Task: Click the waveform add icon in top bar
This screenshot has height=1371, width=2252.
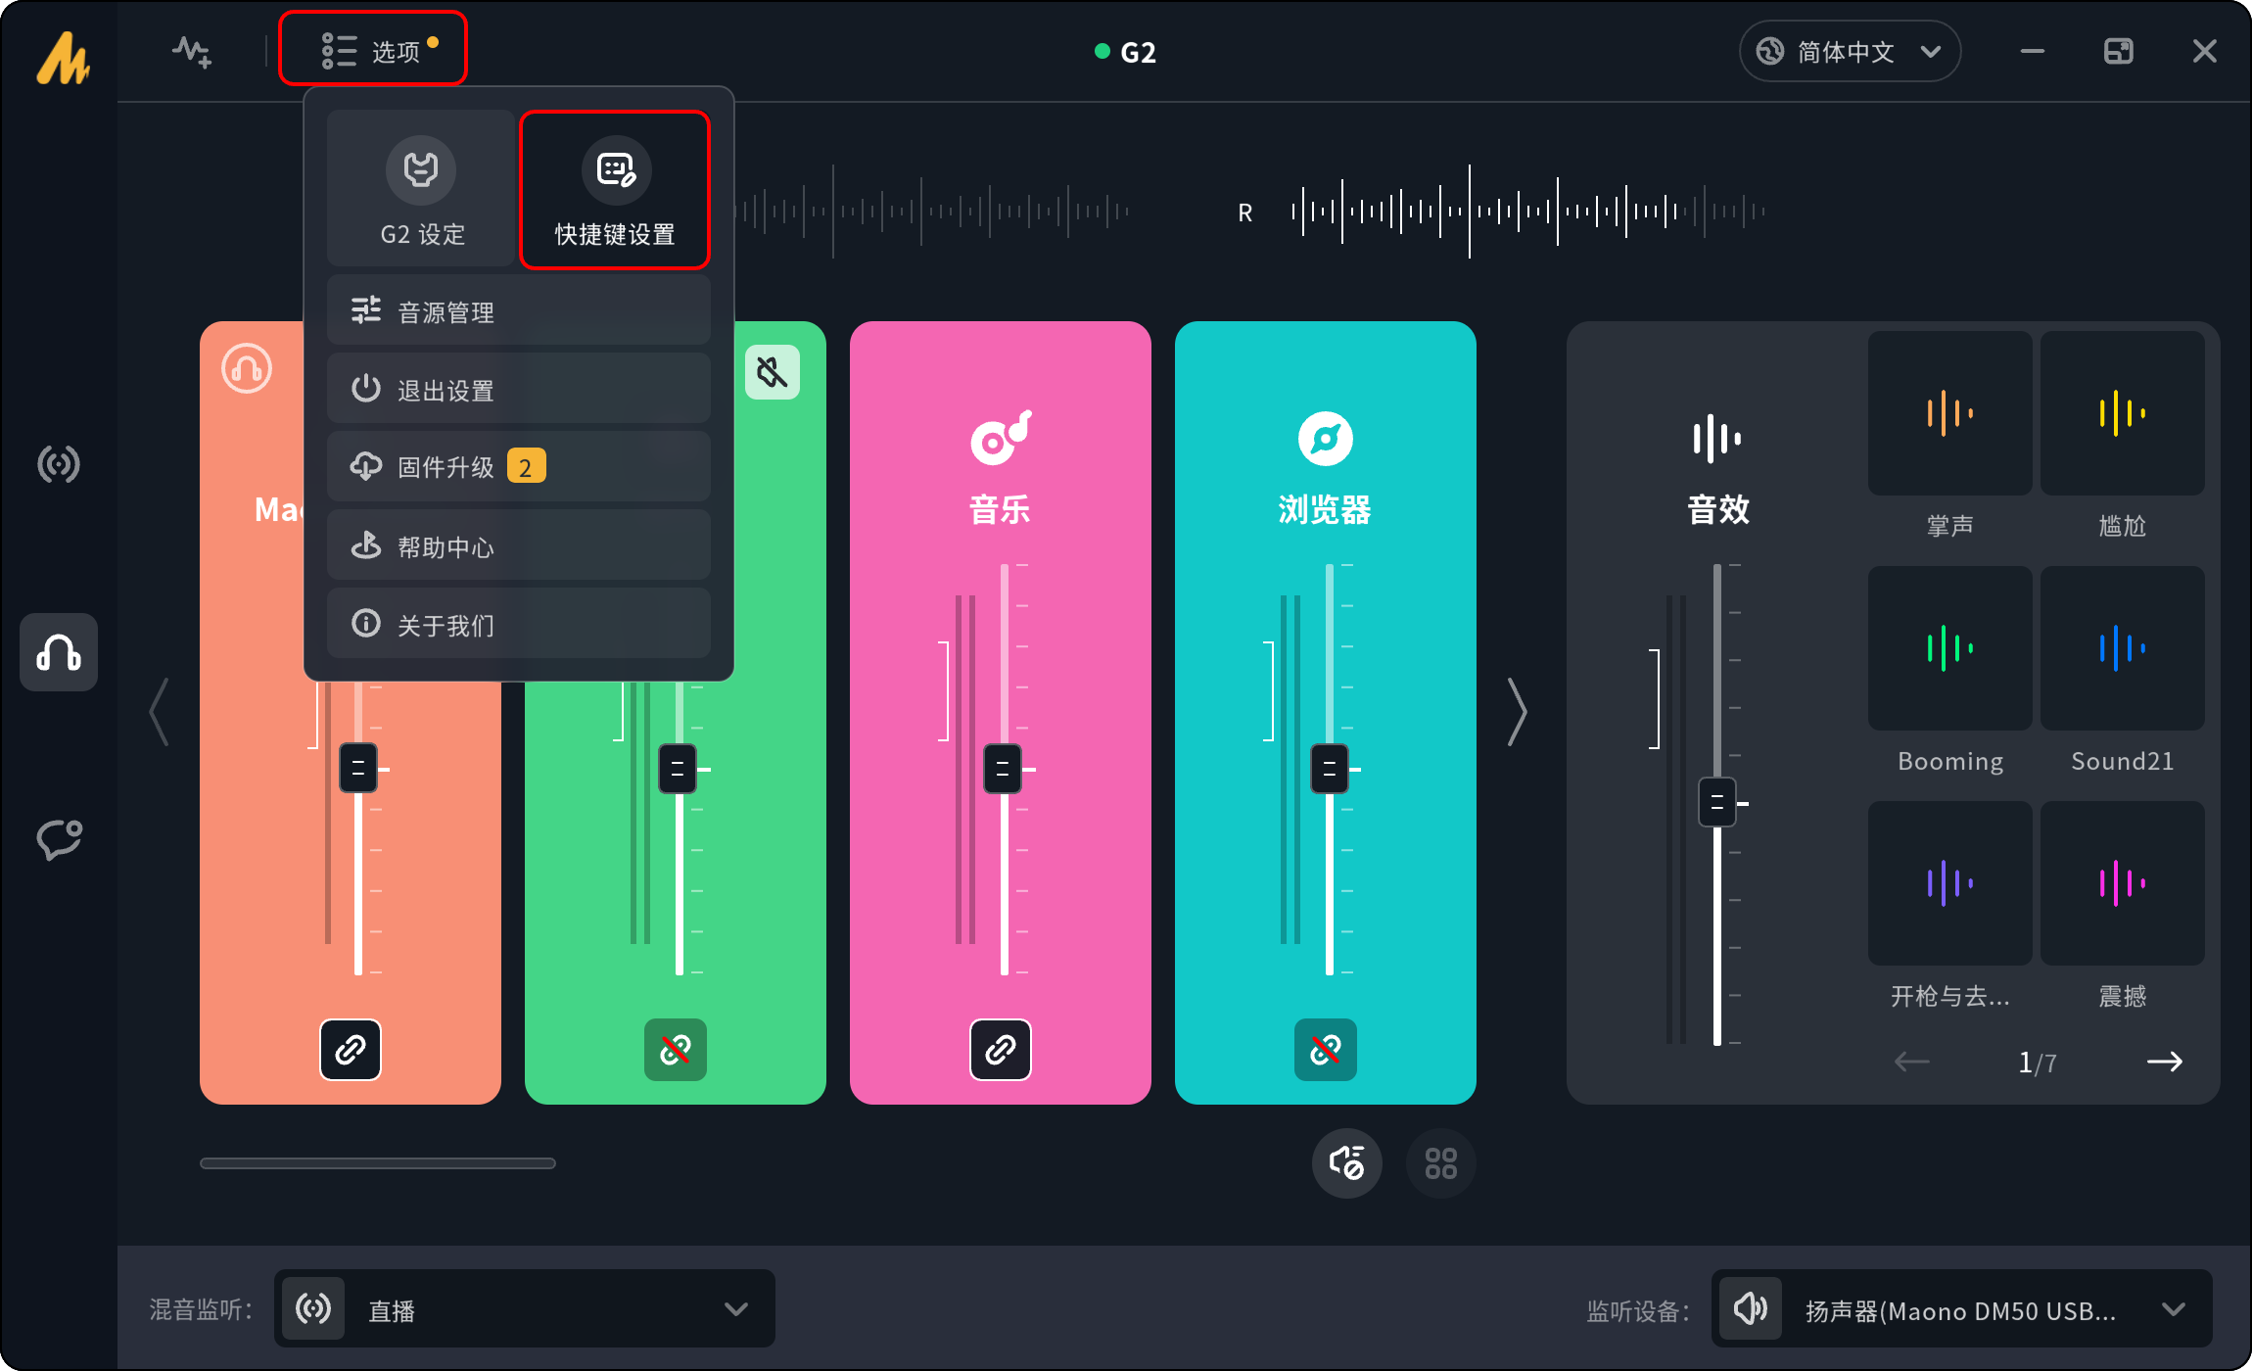Action: click(192, 51)
